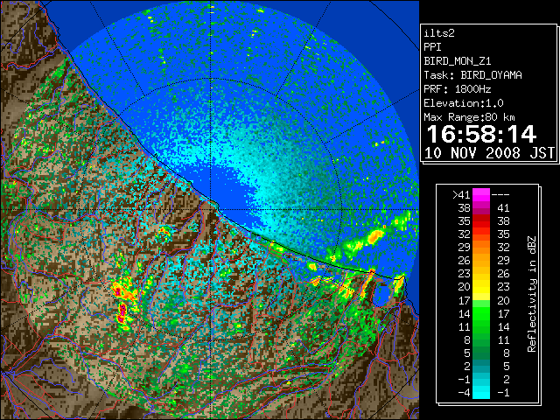Pick the magenta >41 dBZ color band
The height and width of the screenshot is (420, 560).
481,194
